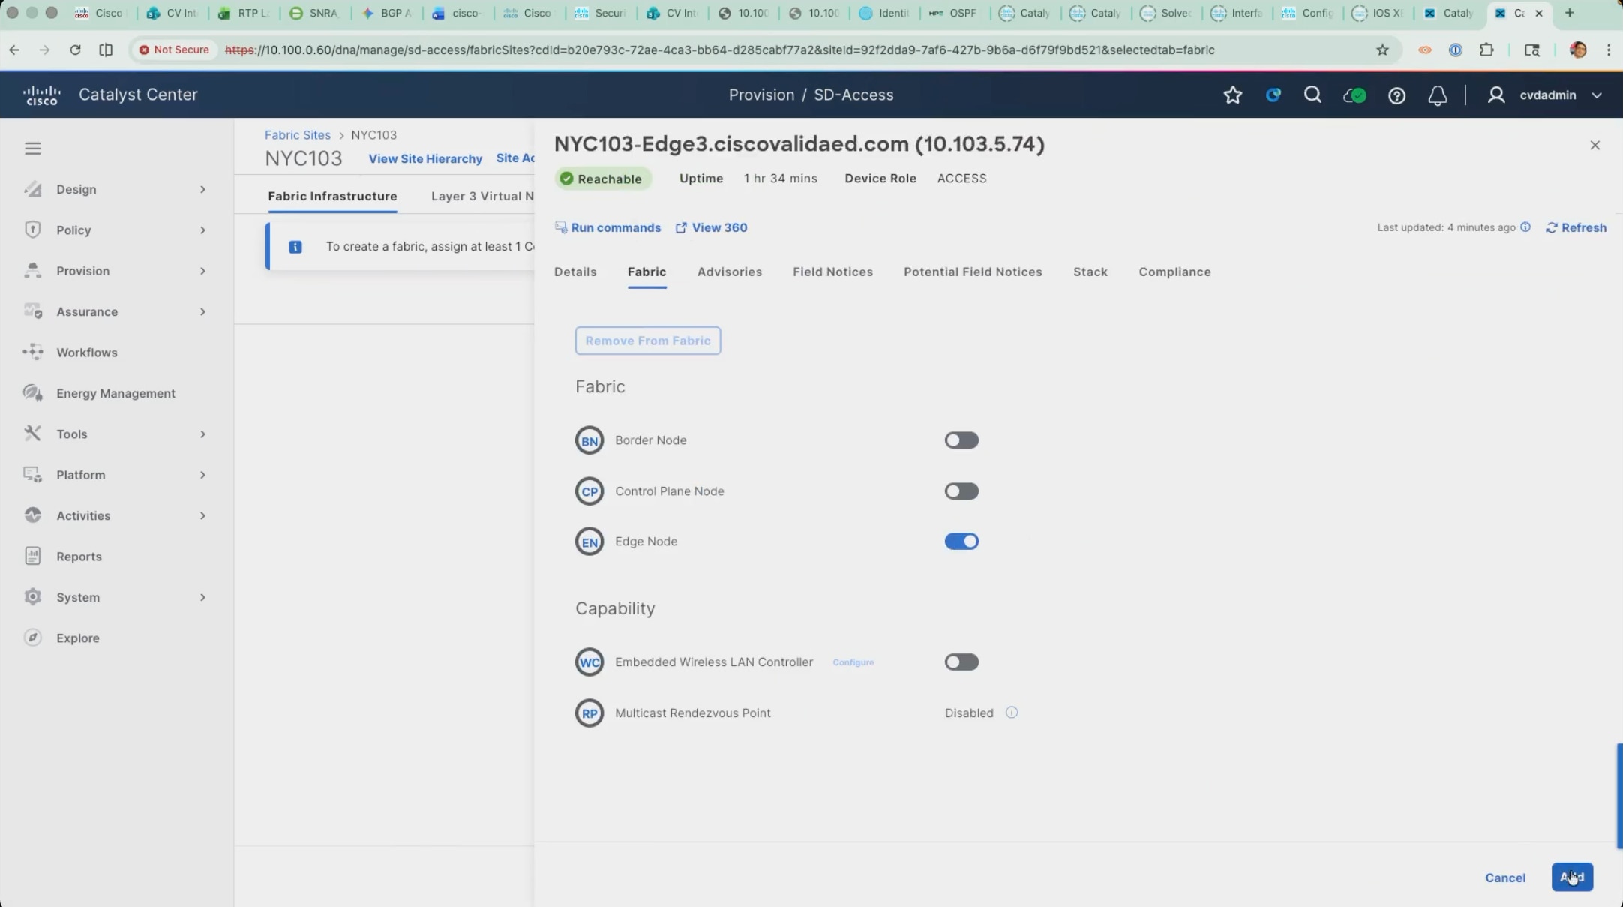Click Refresh in the device panel

1576,227
